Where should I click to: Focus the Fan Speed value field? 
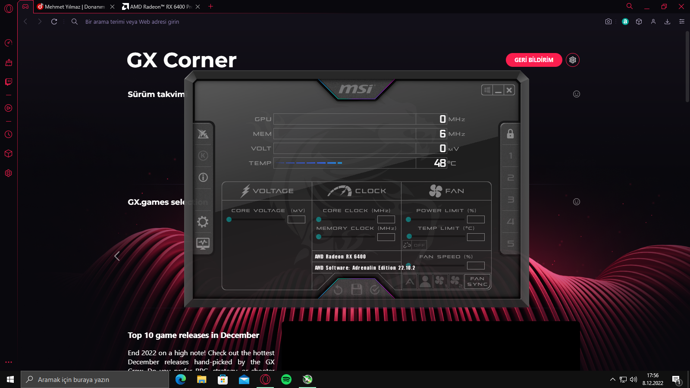tap(476, 266)
